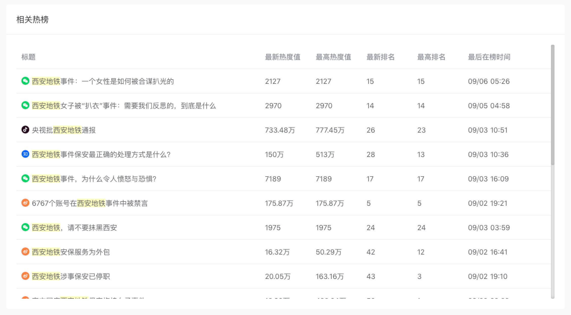Image resolution: width=571 pixels, height=315 pixels.
Task: Click WeChat icon beside '一个女性是如何被合谋扒光的' row
Action: pyautogui.click(x=25, y=81)
